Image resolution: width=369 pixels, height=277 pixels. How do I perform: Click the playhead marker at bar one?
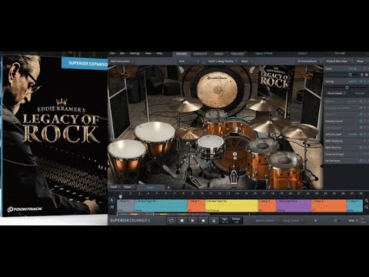tap(121, 196)
